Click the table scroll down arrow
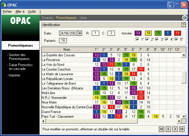 184,116
